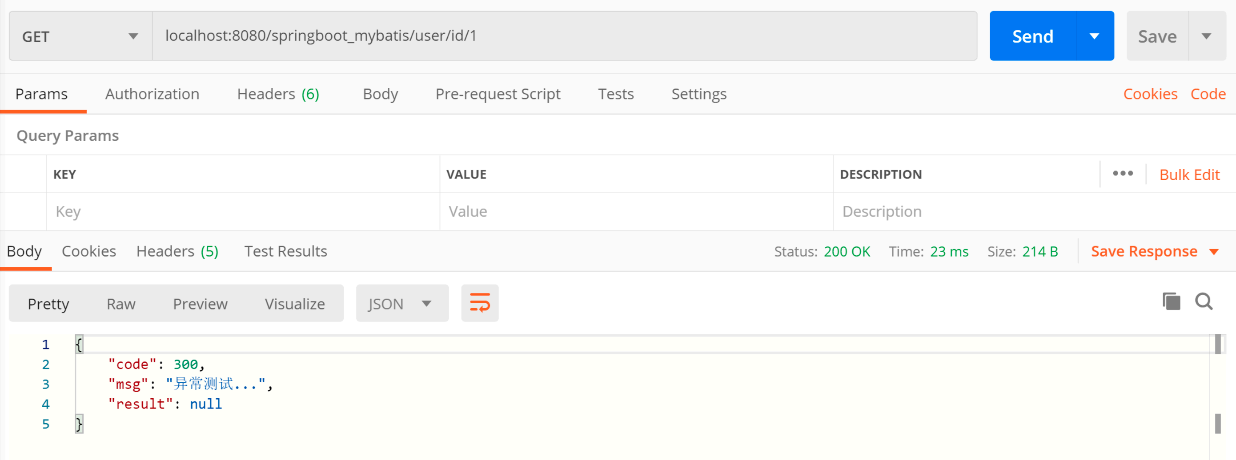Click the copy response icon
Viewport: 1236px width, 460px height.
pos(1171,302)
